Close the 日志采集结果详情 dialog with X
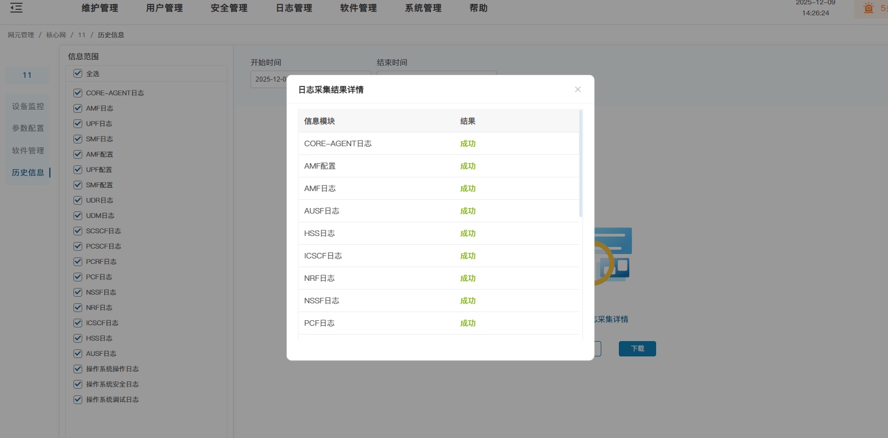Image resolution: width=888 pixels, height=438 pixels. [578, 89]
